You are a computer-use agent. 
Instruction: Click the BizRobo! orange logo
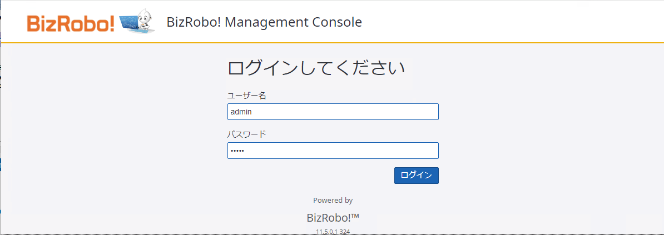click(70, 24)
